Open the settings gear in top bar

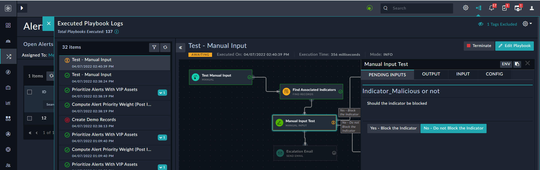point(465,8)
